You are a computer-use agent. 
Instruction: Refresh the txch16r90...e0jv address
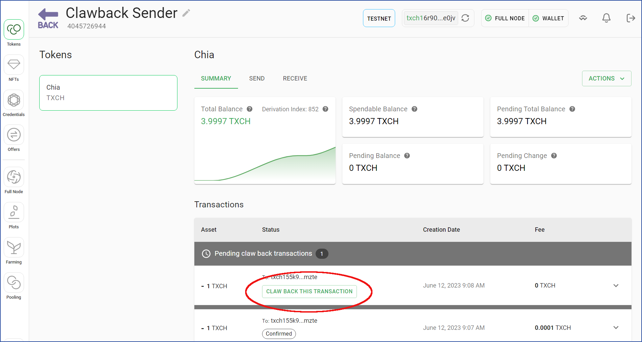click(466, 18)
